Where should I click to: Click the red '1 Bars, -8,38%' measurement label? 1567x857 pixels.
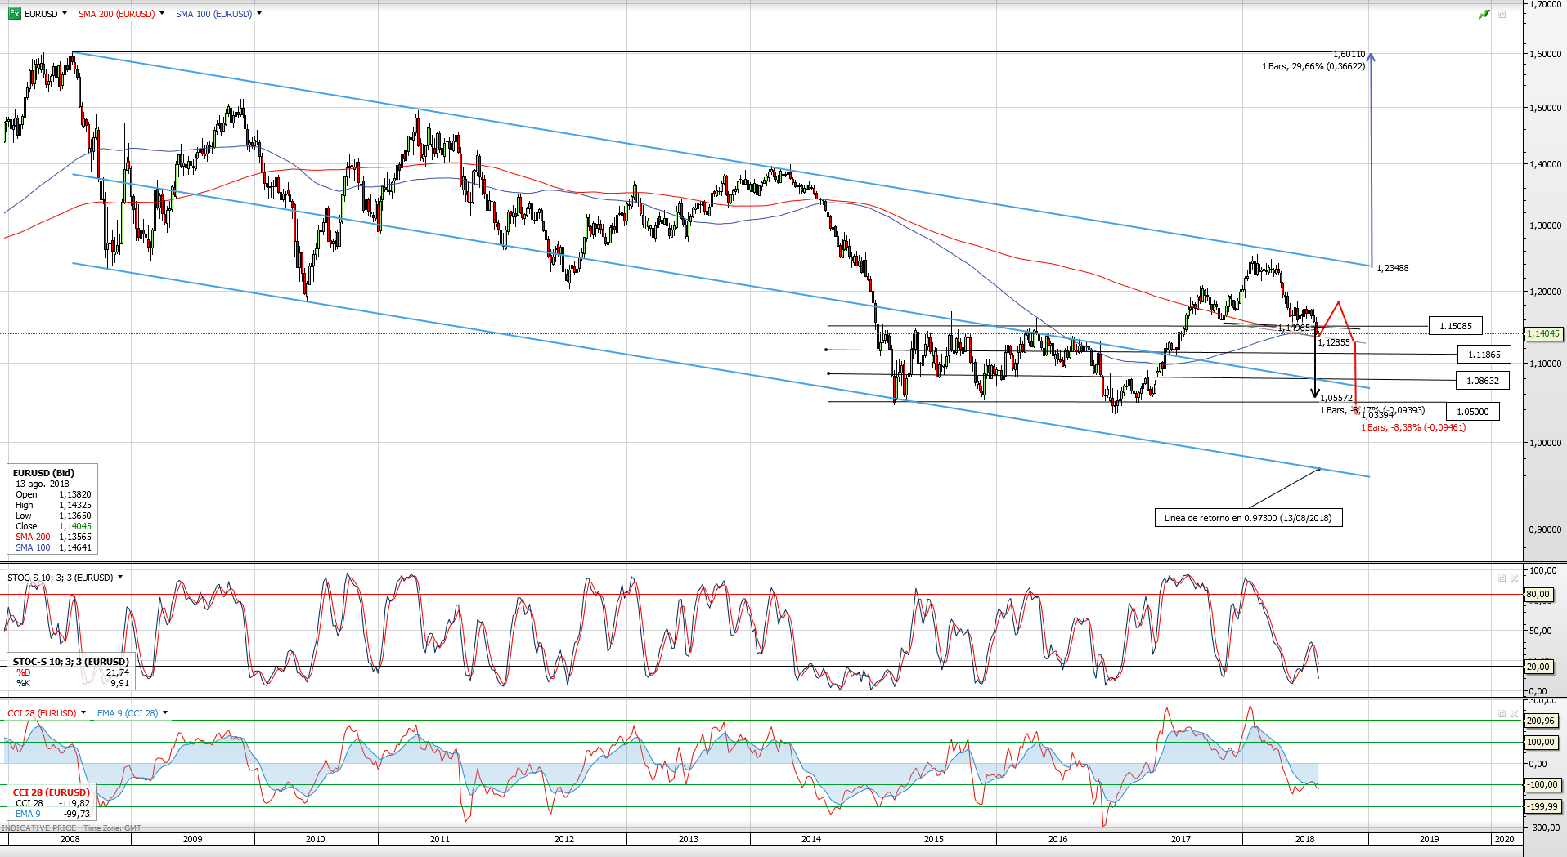click(x=1413, y=427)
